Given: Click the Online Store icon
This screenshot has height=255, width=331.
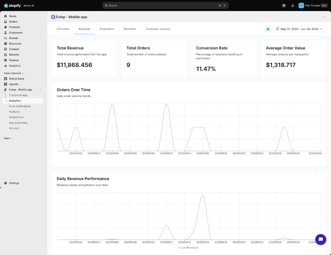Looking at the screenshot, I should 6,79.
